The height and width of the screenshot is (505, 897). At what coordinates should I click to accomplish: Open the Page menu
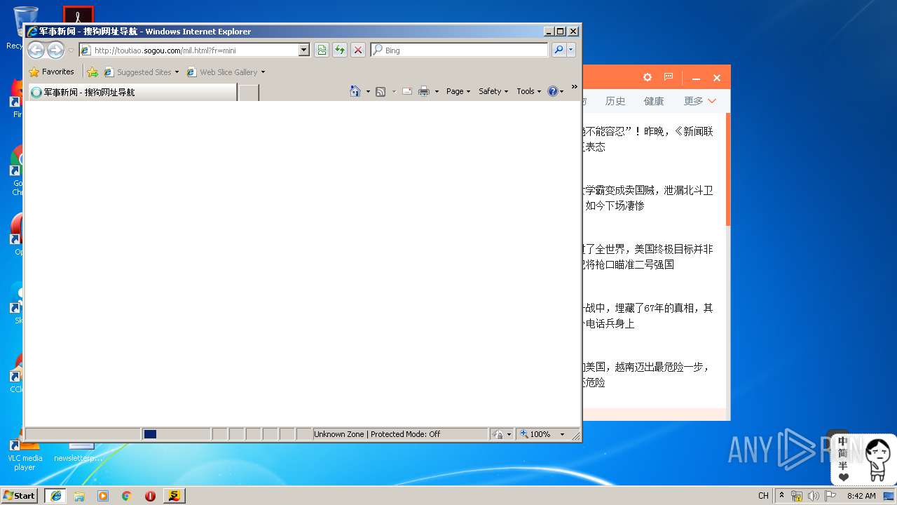pos(458,91)
